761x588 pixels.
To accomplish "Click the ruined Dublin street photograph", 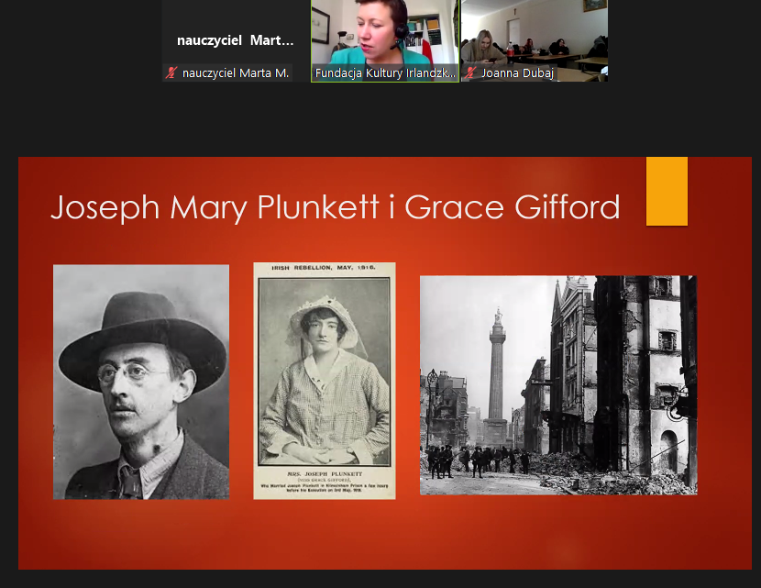I will point(557,385).
